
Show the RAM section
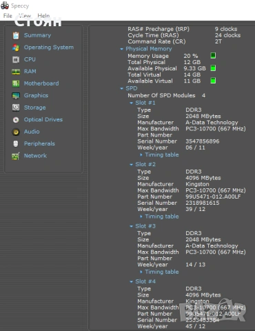[30, 71]
